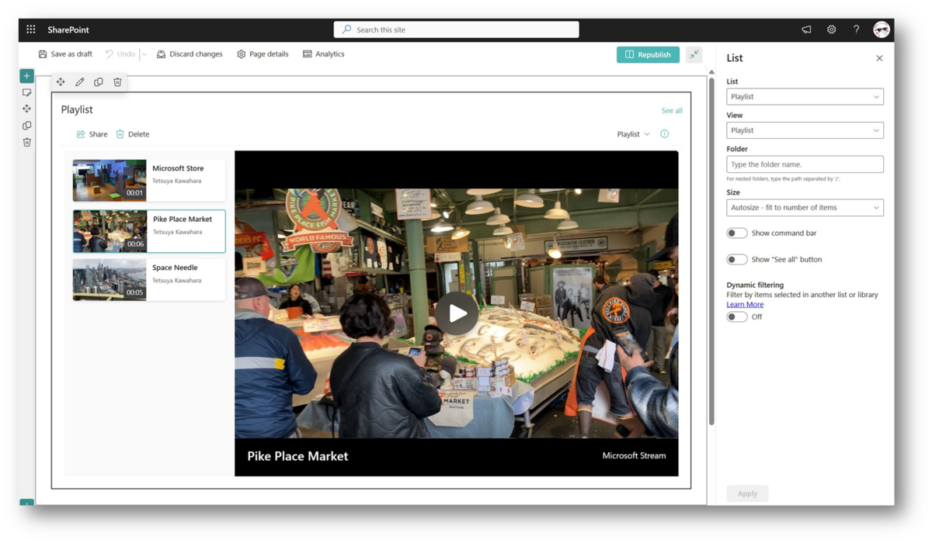Click the search magnifier icon

click(x=347, y=29)
